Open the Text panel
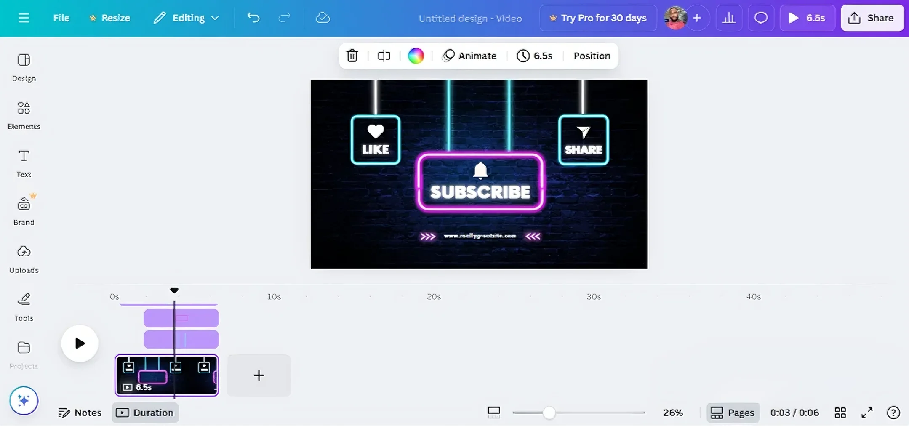Image resolution: width=909 pixels, height=426 pixels. tap(24, 162)
